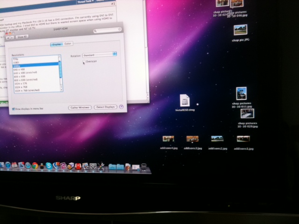Image resolution: width=299 pixels, height=224 pixels.
Task: Open the red app icon in dock
Action: click(x=78, y=166)
